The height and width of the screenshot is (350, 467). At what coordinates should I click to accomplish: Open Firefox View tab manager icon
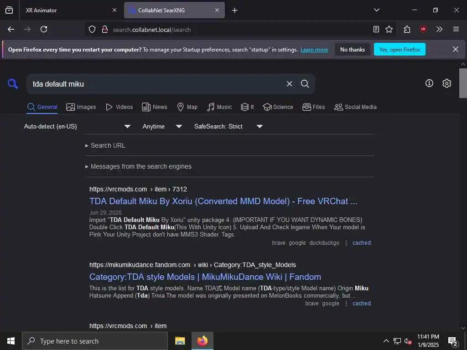(x=9, y=10)
